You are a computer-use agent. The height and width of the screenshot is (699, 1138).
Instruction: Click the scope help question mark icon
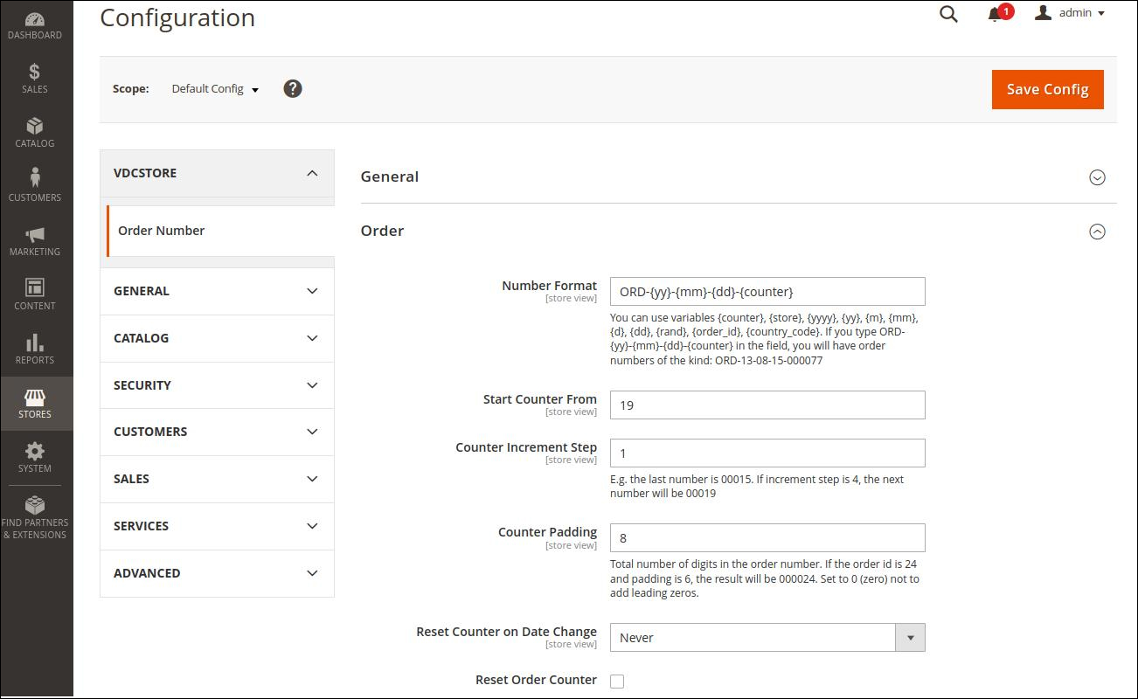[x=293, y=88]
